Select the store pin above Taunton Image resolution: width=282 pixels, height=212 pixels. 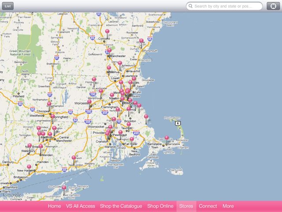click(129, 124)
